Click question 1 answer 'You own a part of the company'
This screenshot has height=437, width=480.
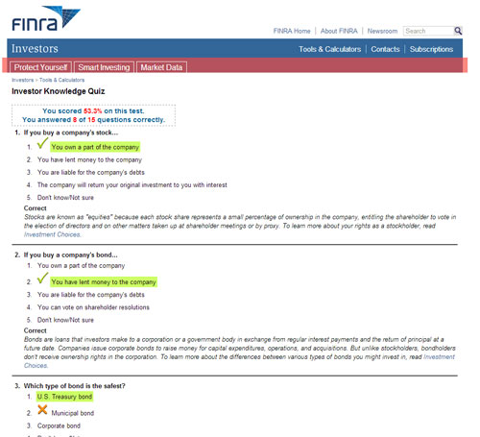[x=95, y=147]
